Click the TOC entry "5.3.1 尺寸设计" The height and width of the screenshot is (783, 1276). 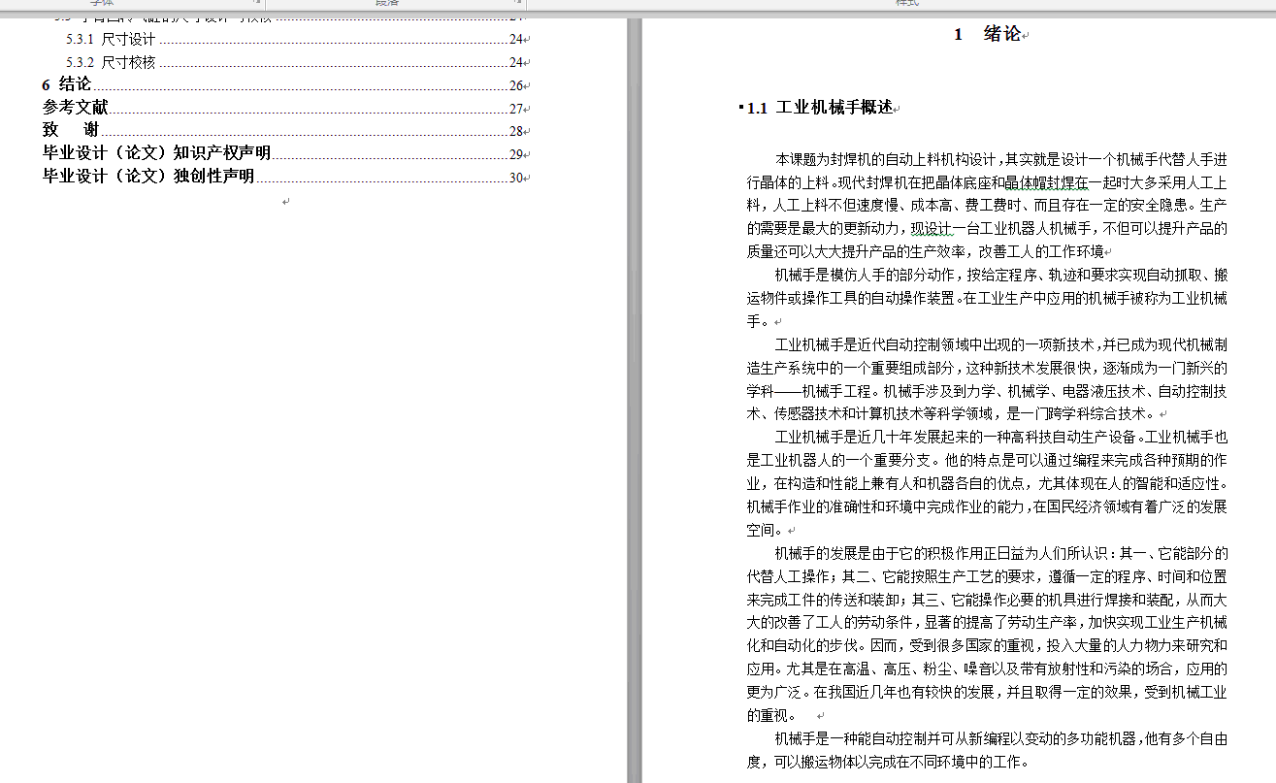pos(296,39)
